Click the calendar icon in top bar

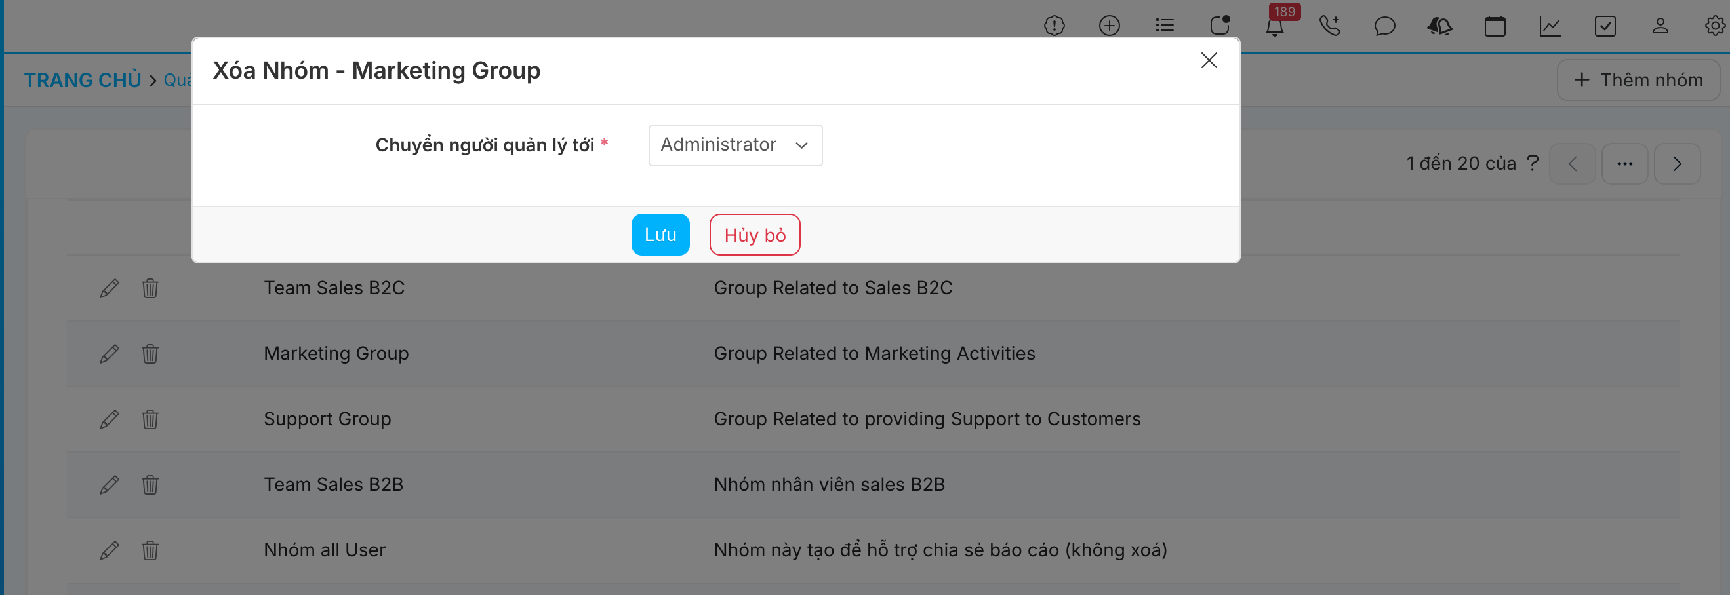point(1495,27)
